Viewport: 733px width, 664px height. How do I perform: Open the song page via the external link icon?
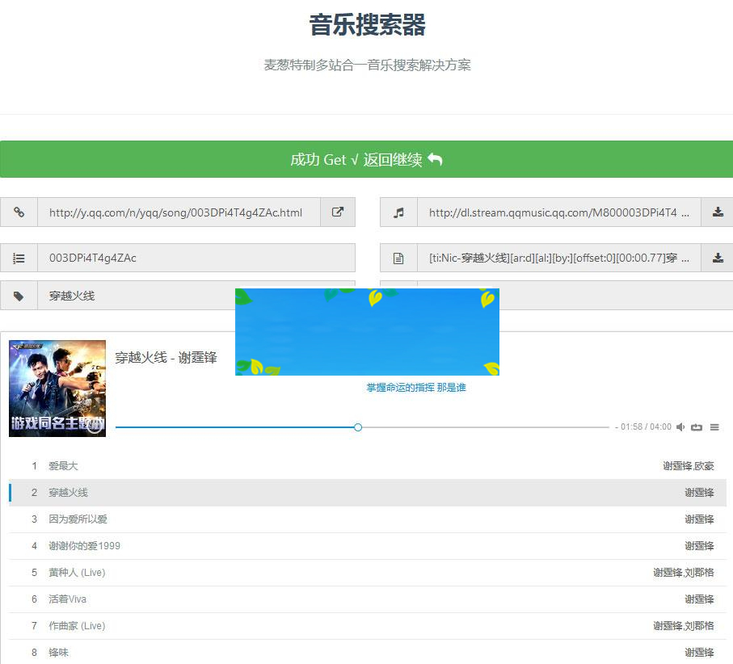point(339,212)
